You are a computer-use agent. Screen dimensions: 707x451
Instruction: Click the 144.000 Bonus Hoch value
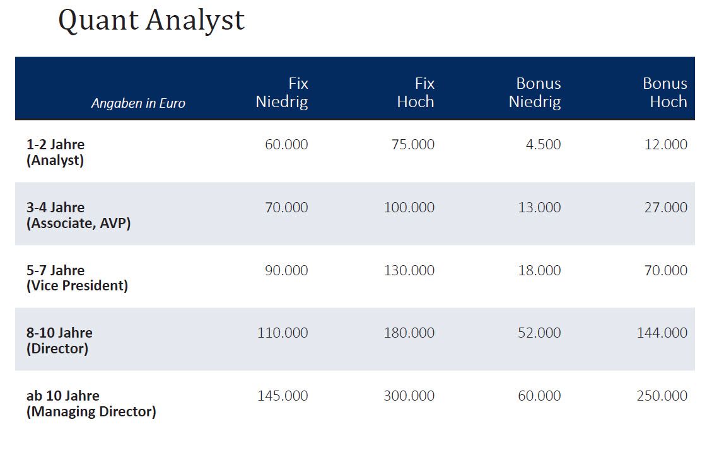[x=662, y=333]
